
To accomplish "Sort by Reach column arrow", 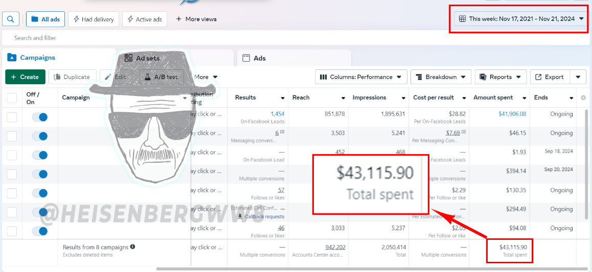I will click(x=343, y=98).
